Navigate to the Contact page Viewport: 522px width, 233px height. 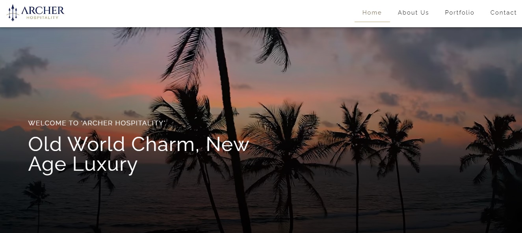[503, 13]
